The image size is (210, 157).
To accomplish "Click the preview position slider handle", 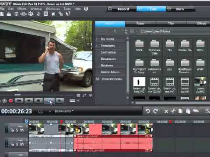I will pyautogui.click(x=17, y=95).
